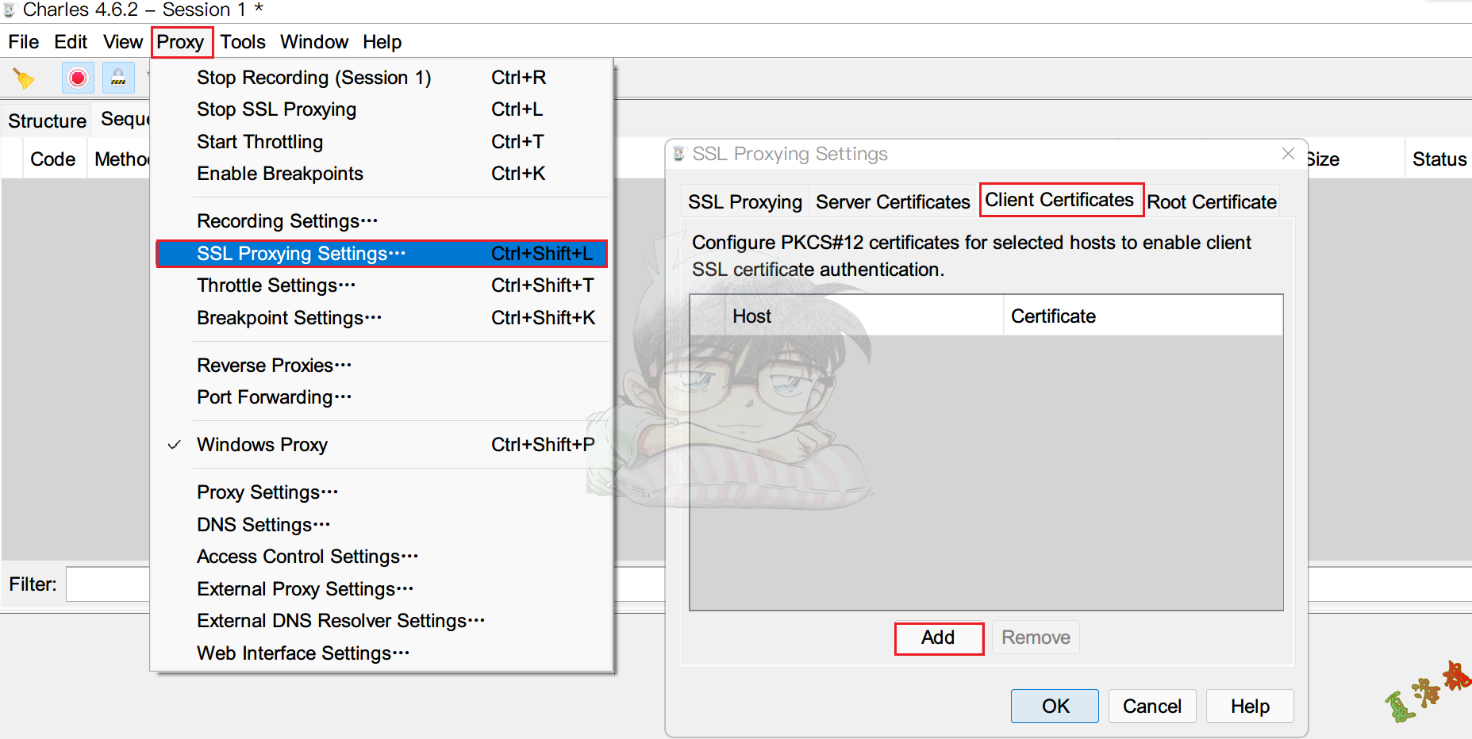Select Start Throttling in the menu

click(259, 142)
